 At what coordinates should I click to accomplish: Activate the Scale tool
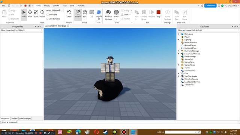tap(36, 13)
